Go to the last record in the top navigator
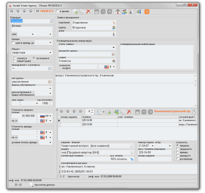 (x=31, y=11)
